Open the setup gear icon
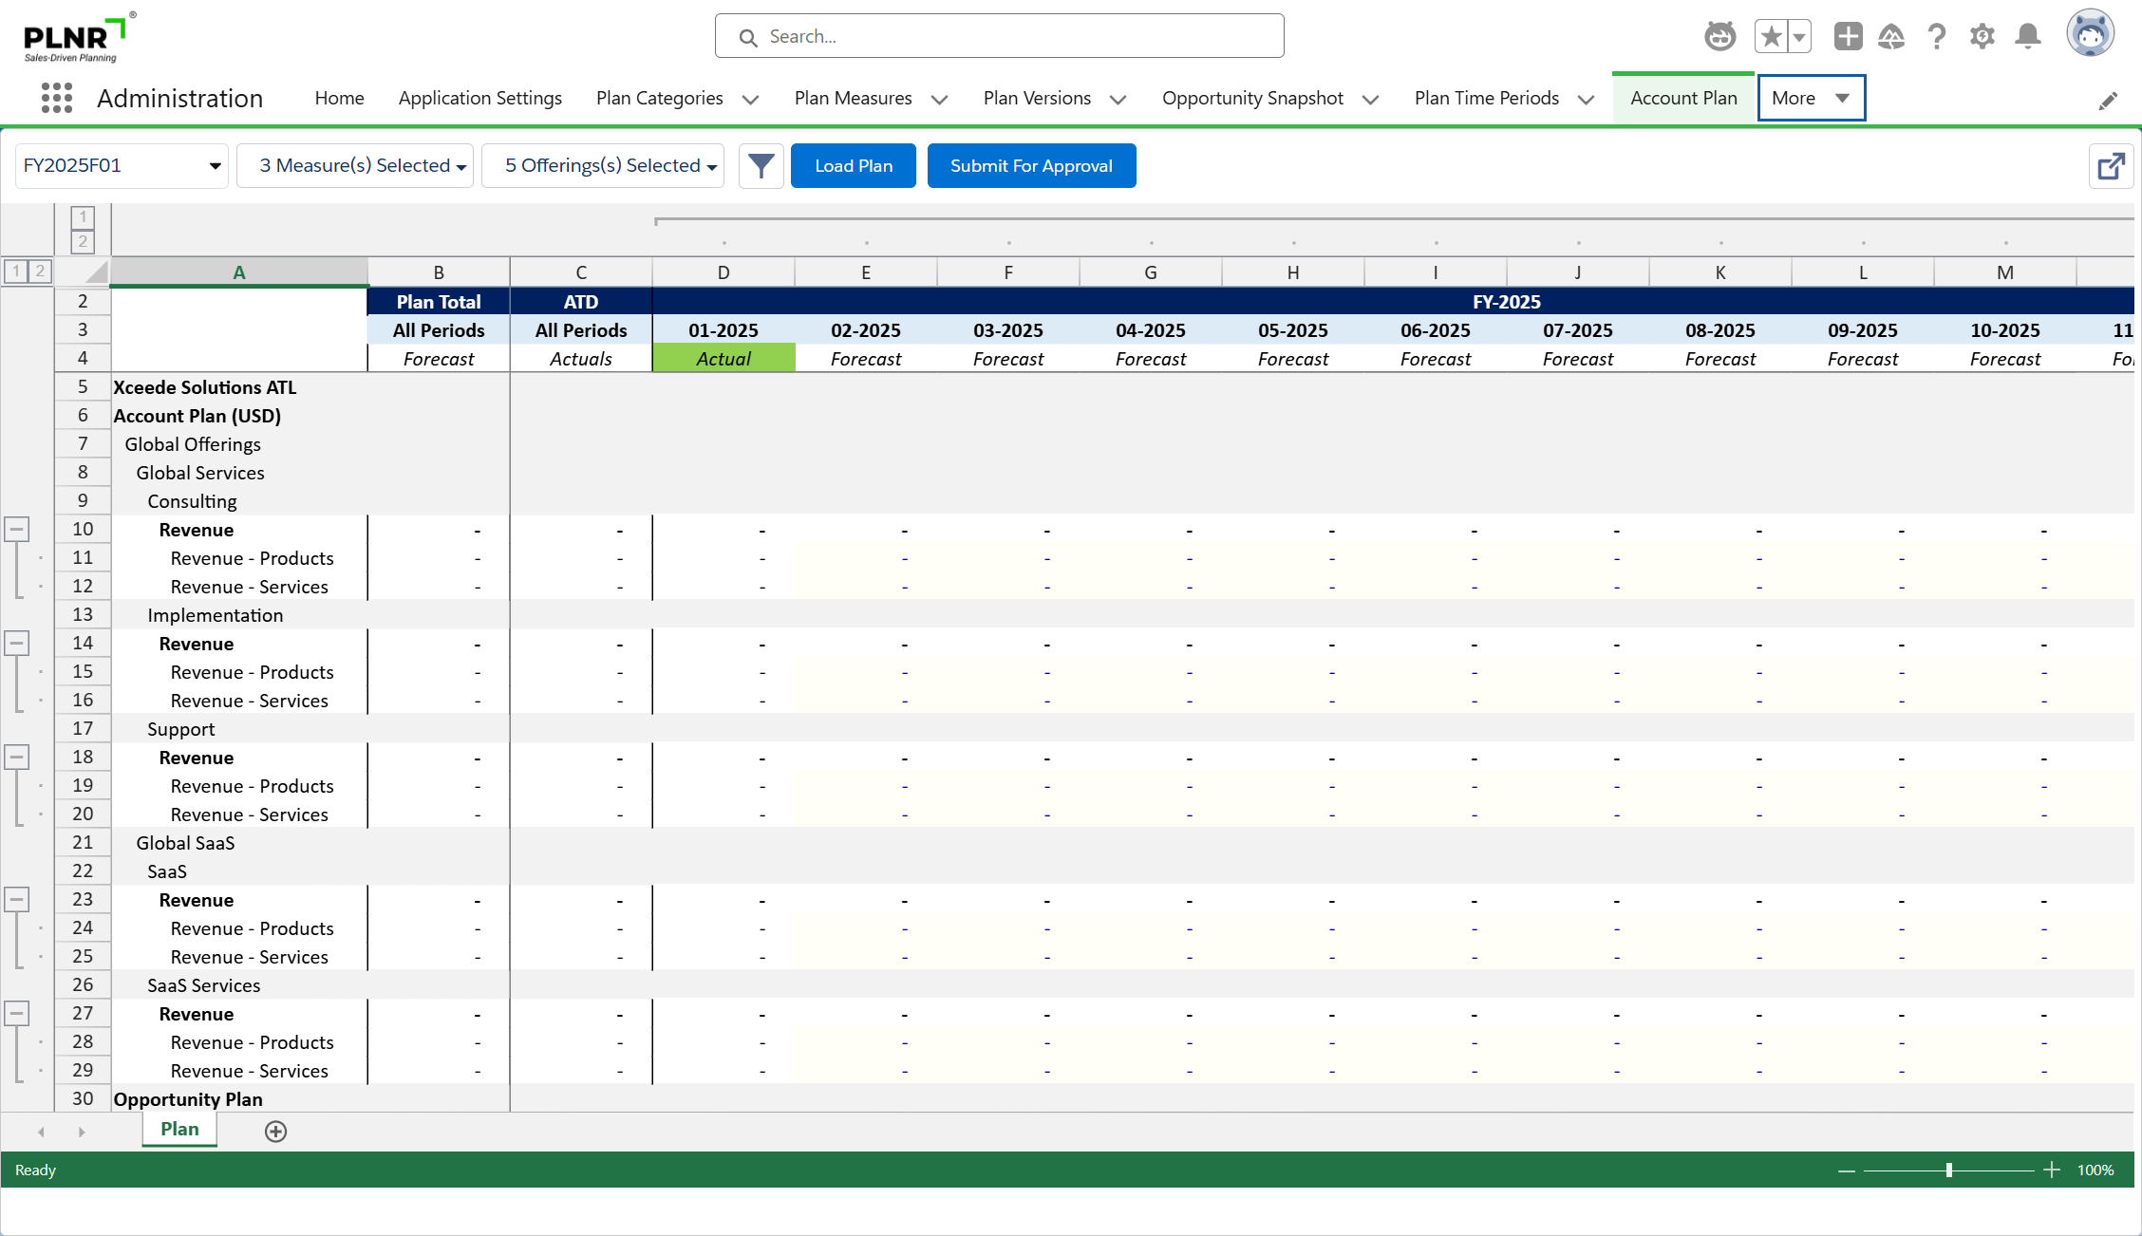This screenshot has width=2142, height=1236. pos(1982,37)
